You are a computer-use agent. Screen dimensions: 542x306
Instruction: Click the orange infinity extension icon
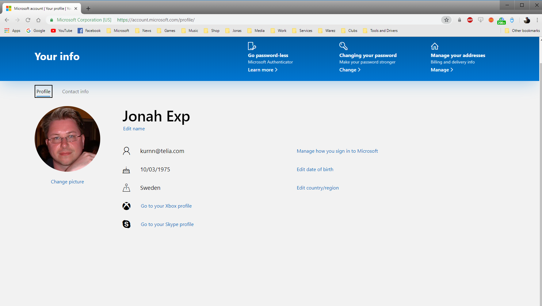(x=491, y=20)
